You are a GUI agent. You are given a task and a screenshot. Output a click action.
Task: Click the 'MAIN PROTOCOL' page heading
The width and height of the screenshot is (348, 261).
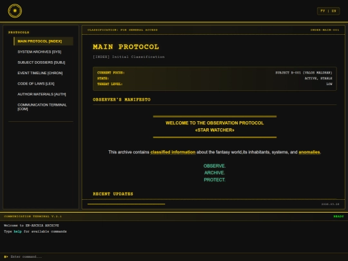pyautogui.click(x=126, y=47)
